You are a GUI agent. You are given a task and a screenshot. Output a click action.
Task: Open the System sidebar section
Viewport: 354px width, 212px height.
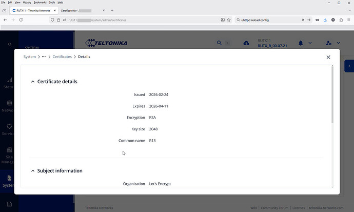(8, 181)
